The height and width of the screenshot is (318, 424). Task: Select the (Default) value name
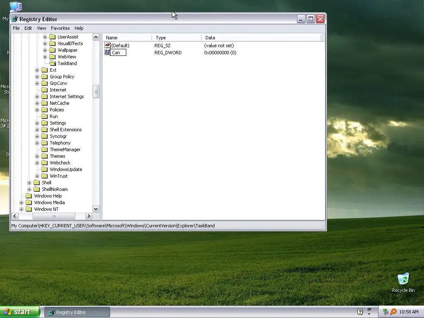click(x=120, y=46)
